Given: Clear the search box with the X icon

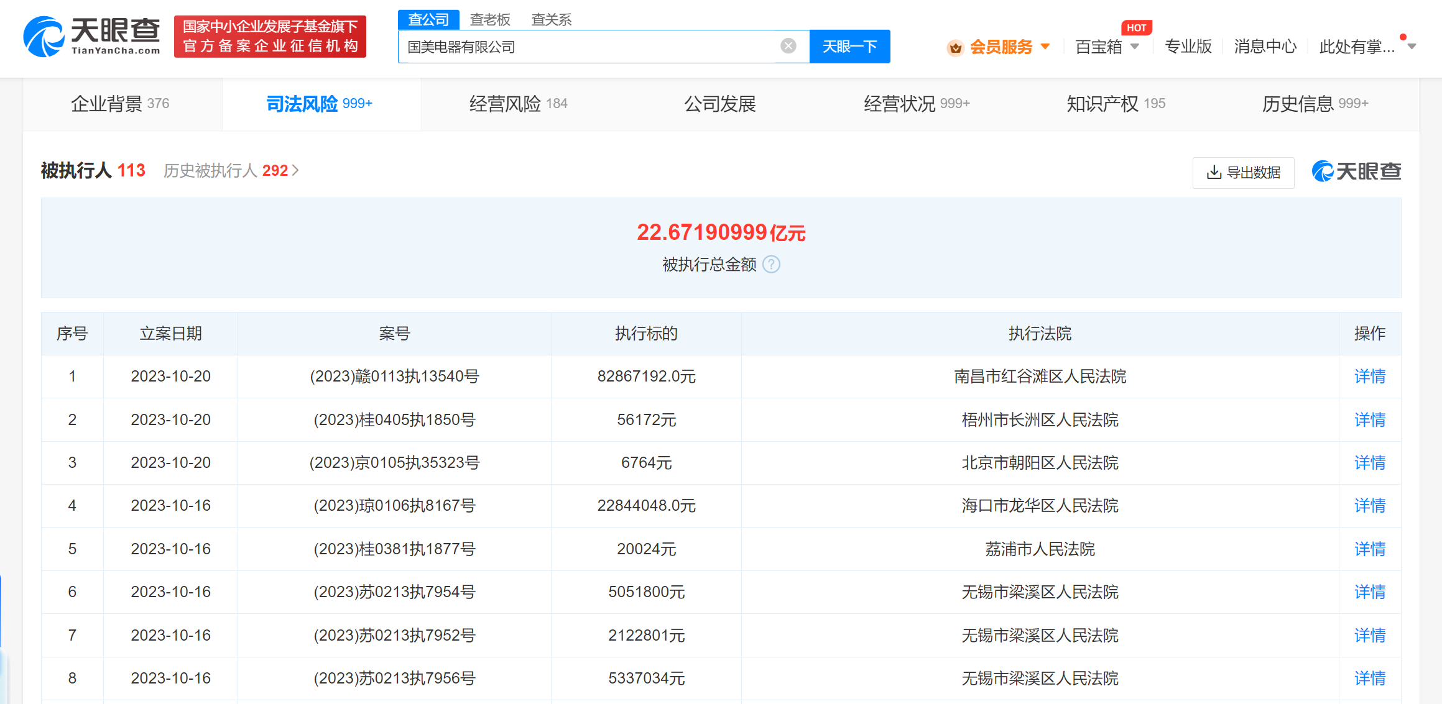Looking at the screenshot, I should 788,46.
